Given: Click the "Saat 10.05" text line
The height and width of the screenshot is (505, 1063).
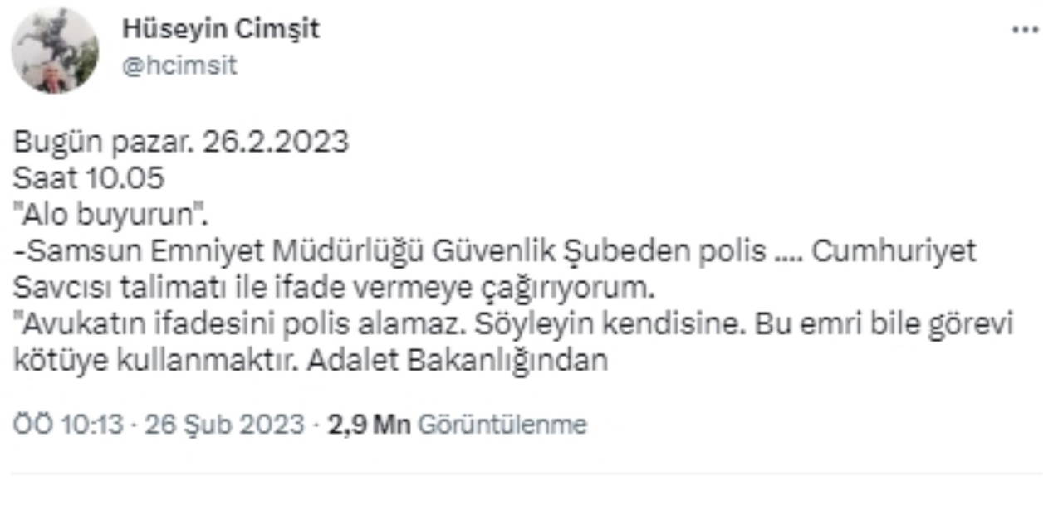Looking at the screenshot, I should (x=89, y=178).
